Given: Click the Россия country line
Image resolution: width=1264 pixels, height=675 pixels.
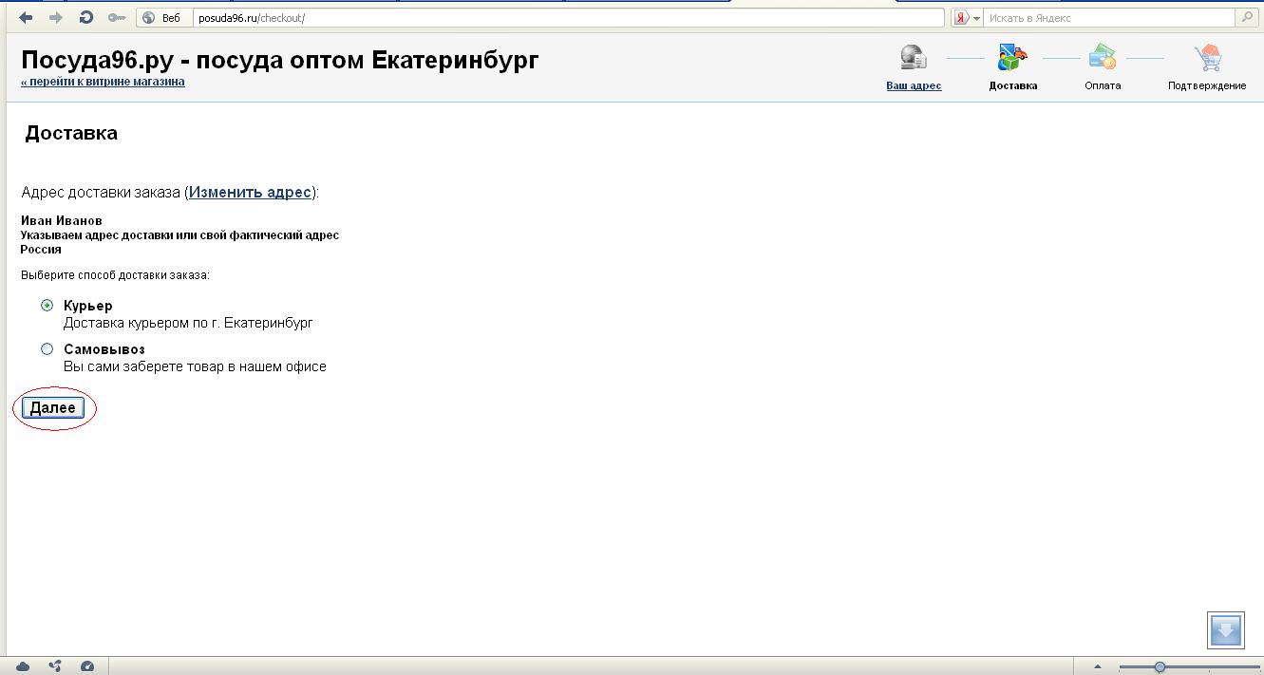Looking at the screenshot, I should pos(41,250).
